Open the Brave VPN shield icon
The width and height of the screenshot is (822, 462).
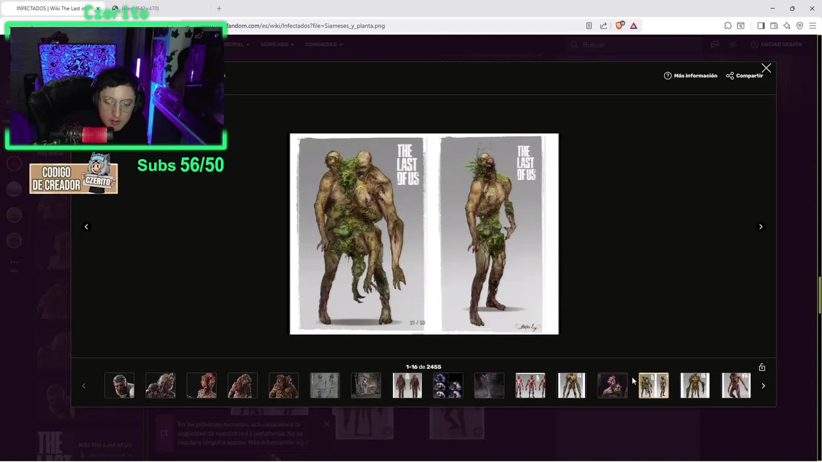800,26
